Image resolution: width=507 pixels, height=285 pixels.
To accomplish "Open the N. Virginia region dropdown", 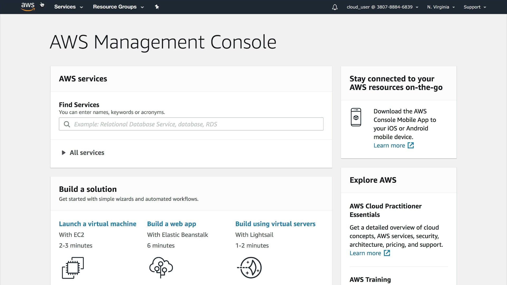I will tap(441, 7).
